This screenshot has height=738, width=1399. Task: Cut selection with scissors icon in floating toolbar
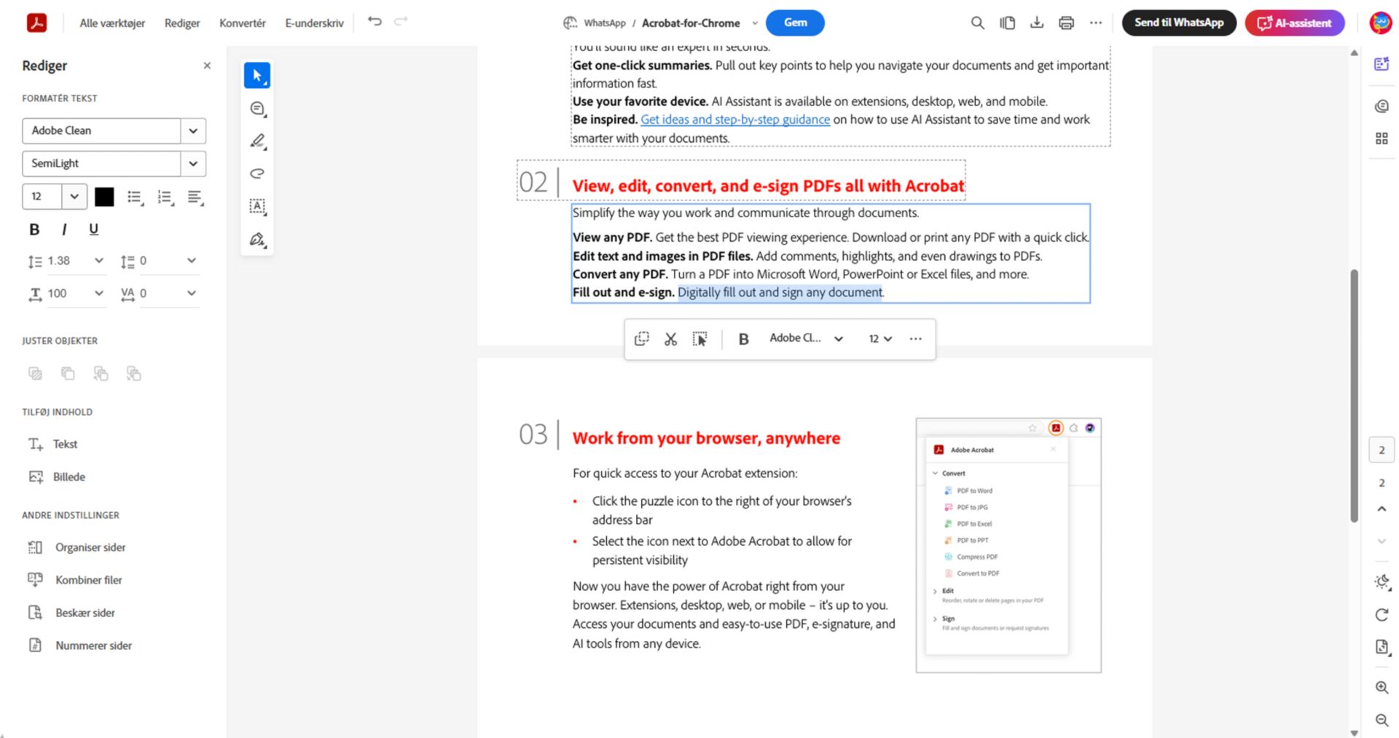click(x=670, y=339)
